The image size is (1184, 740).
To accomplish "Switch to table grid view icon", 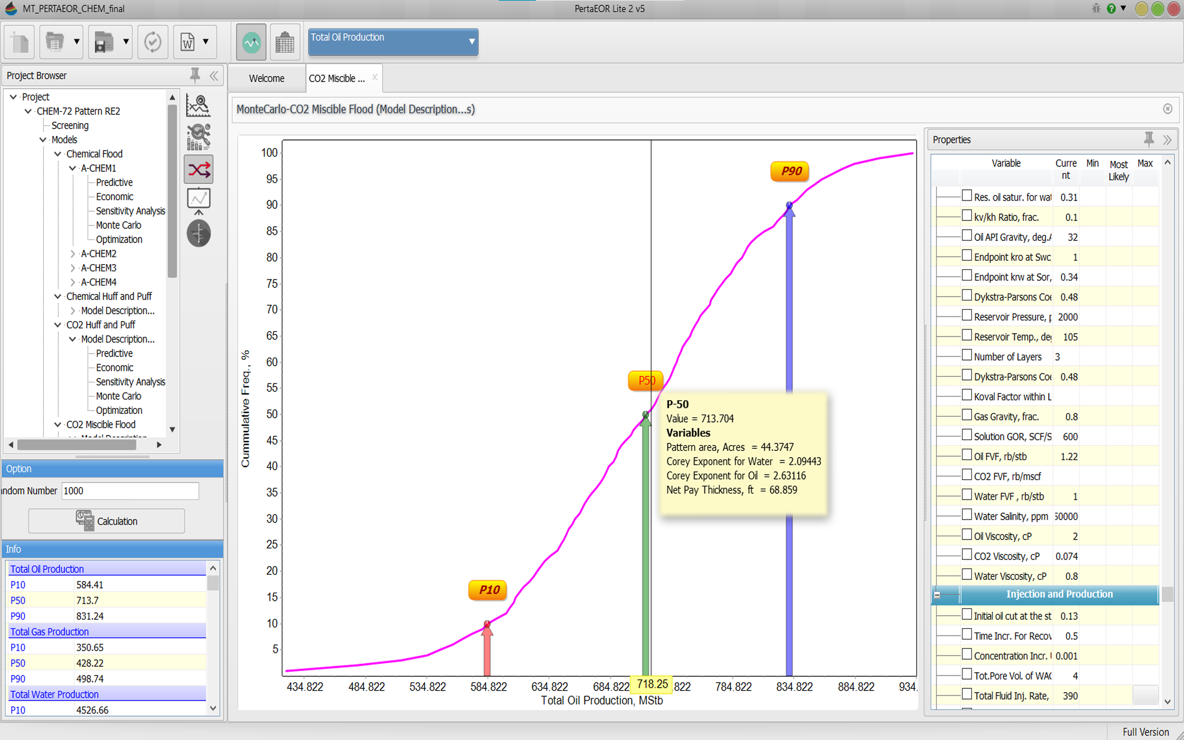I will click(x=285, y=42).
